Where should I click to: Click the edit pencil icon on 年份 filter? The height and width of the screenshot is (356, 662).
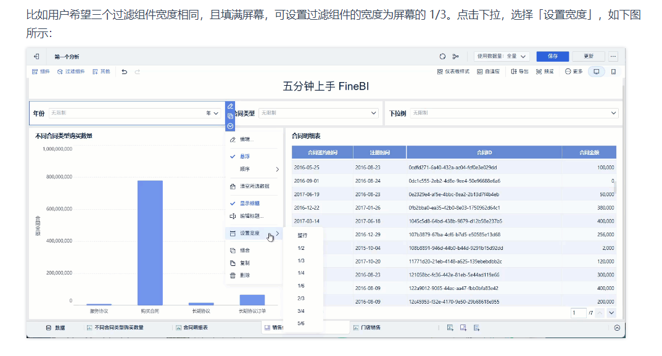click(x=230, y=106)
